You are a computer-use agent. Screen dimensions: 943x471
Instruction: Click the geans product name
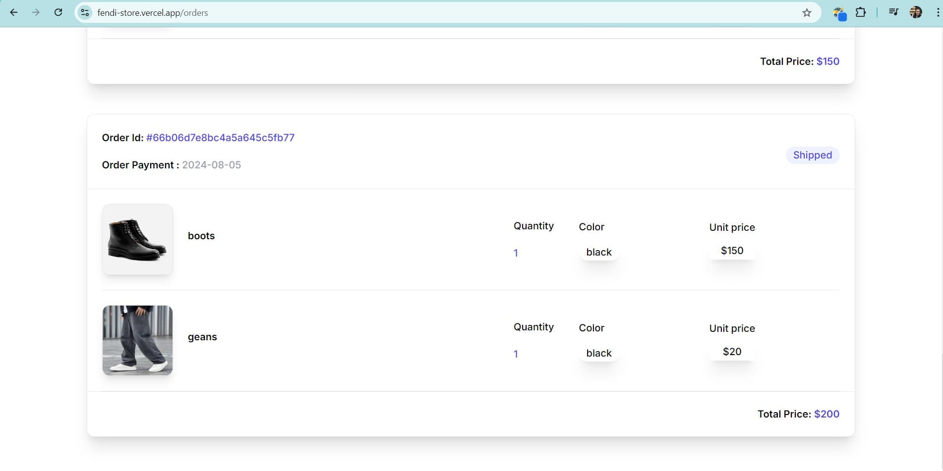pyautogui.click(x=202, y=337)
